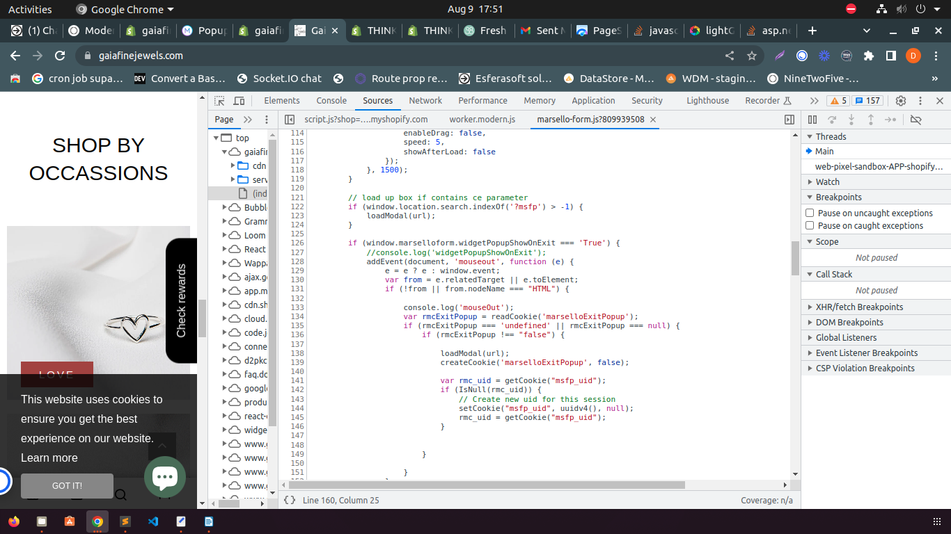951x534 pixels.
Task: Expand the XHR/fetch Breakpoints section
Action: pyautogui.click(x=859, y=307)
